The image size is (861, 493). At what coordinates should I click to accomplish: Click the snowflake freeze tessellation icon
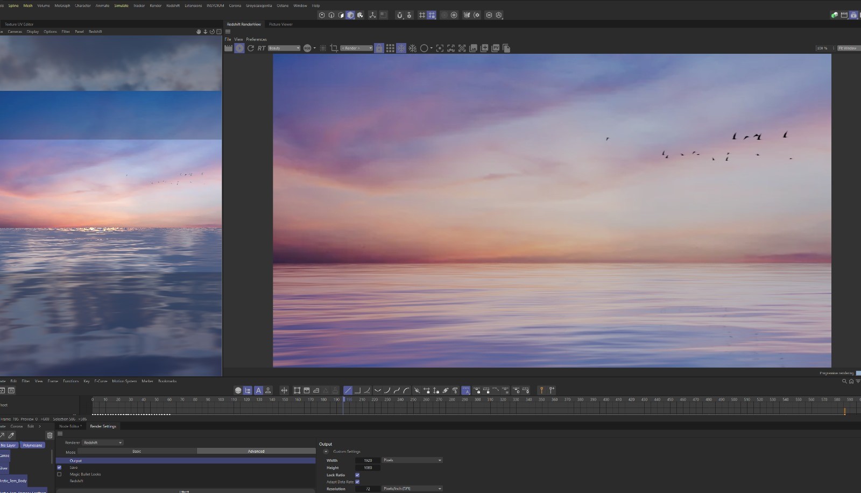click(x=401, y=48)
